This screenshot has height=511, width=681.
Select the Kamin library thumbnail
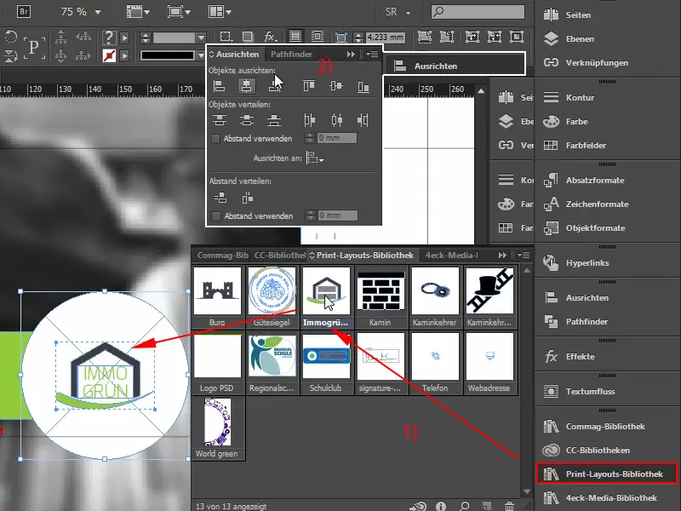coord(381,290)
